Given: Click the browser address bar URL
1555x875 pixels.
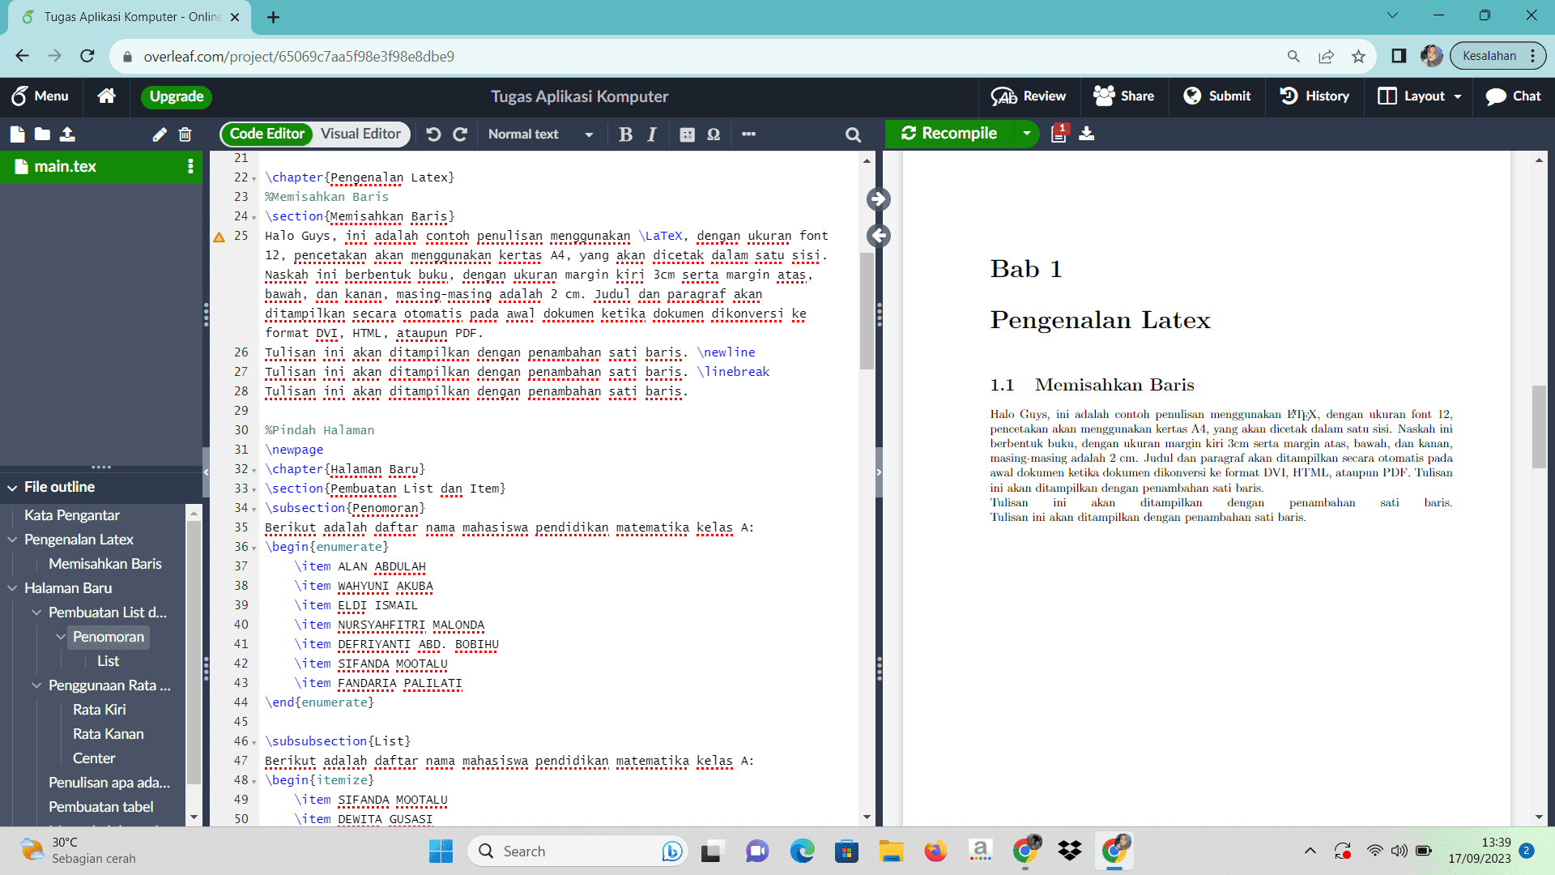Looking at the screenshot, I should (x=299, y=57).
